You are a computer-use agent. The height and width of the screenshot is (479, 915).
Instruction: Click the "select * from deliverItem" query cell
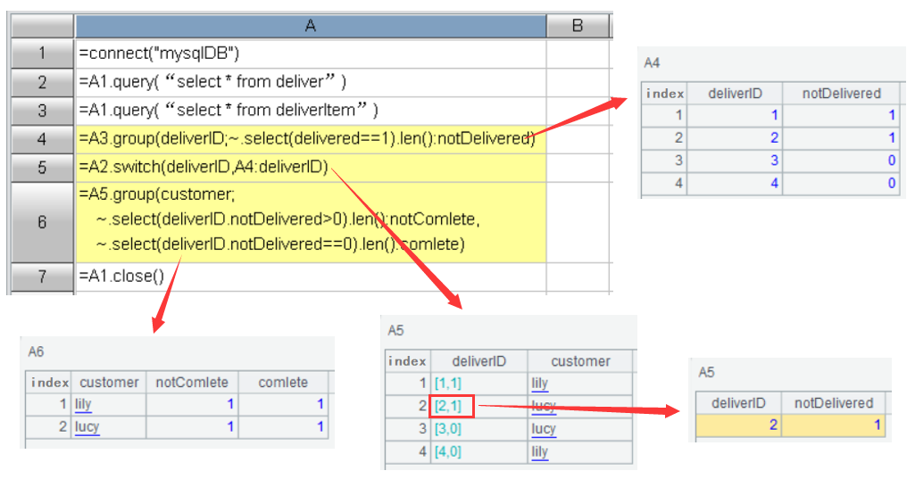pos(310,110)
